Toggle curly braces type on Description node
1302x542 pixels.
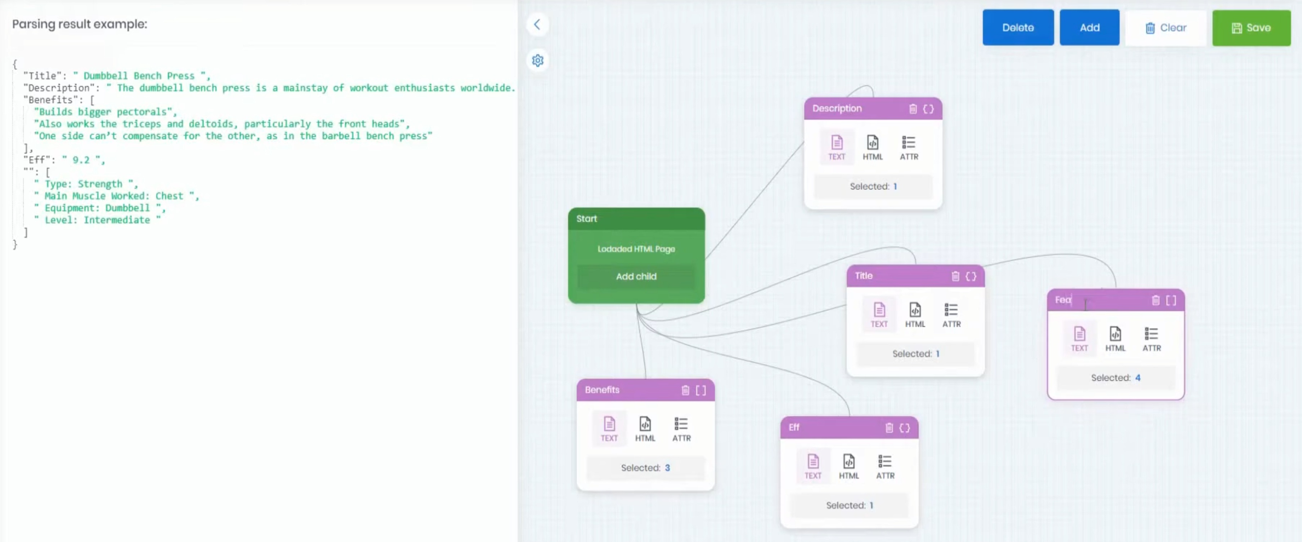[928, 109]
